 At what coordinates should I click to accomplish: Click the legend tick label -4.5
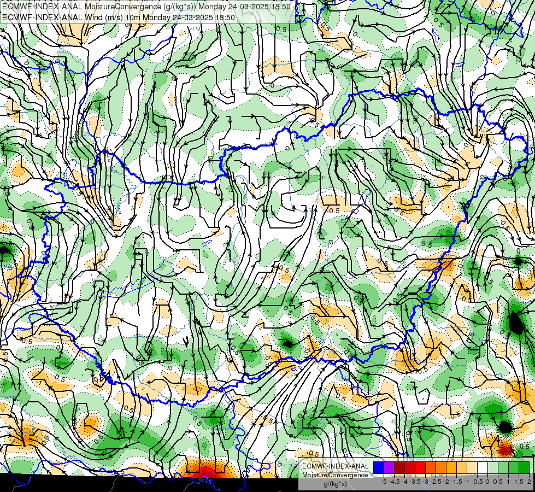tap(395, 482)
